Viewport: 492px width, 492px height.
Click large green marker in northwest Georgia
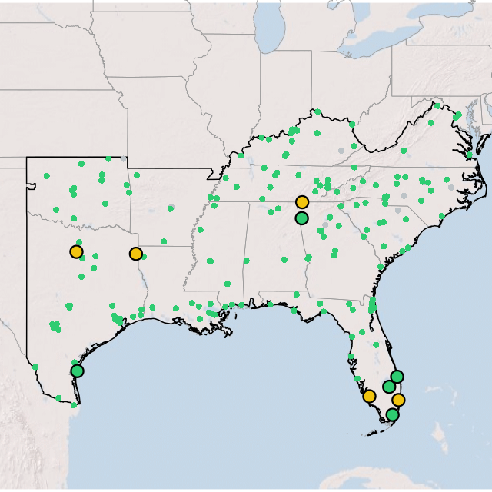[x=302, y=218]
